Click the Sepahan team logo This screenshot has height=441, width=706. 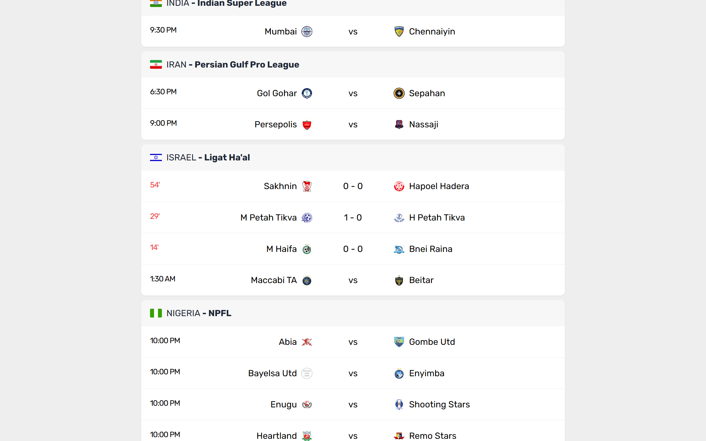(x=399, y=93)
